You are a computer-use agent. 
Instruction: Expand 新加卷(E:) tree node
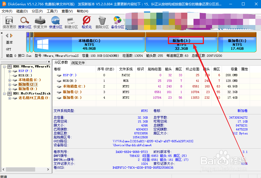pyautogui.click(x=10, y=89)
